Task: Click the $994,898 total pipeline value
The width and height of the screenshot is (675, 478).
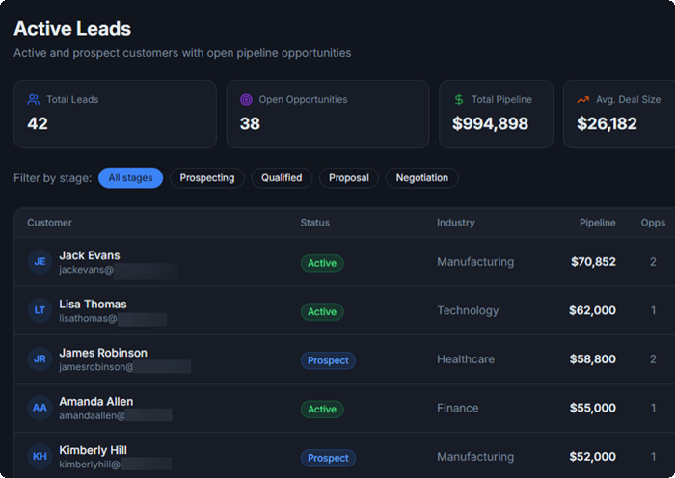Action: click(490, 123)
